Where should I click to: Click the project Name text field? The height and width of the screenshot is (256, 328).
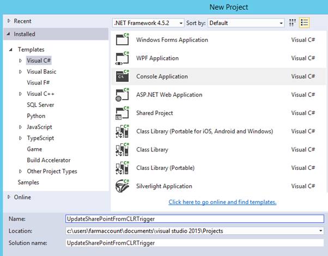point(193,218)
